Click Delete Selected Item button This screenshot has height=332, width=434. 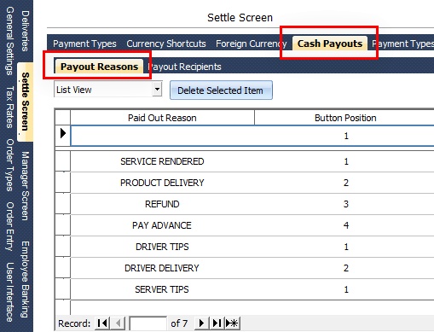[221, 90]
